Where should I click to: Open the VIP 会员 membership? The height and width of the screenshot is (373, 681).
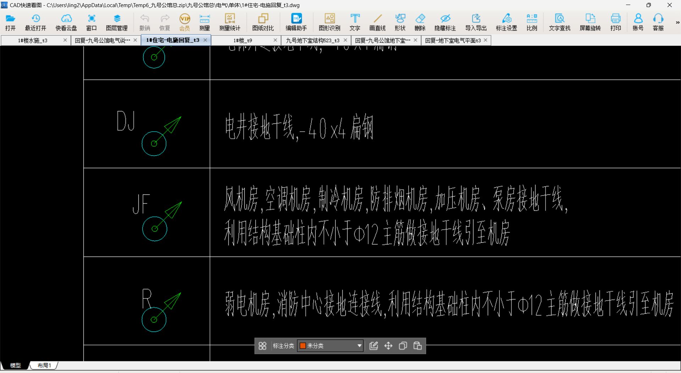click(184, 22)
